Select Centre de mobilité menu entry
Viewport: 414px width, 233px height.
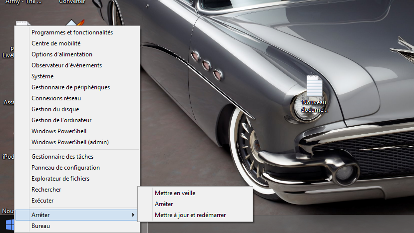point(56,43)
